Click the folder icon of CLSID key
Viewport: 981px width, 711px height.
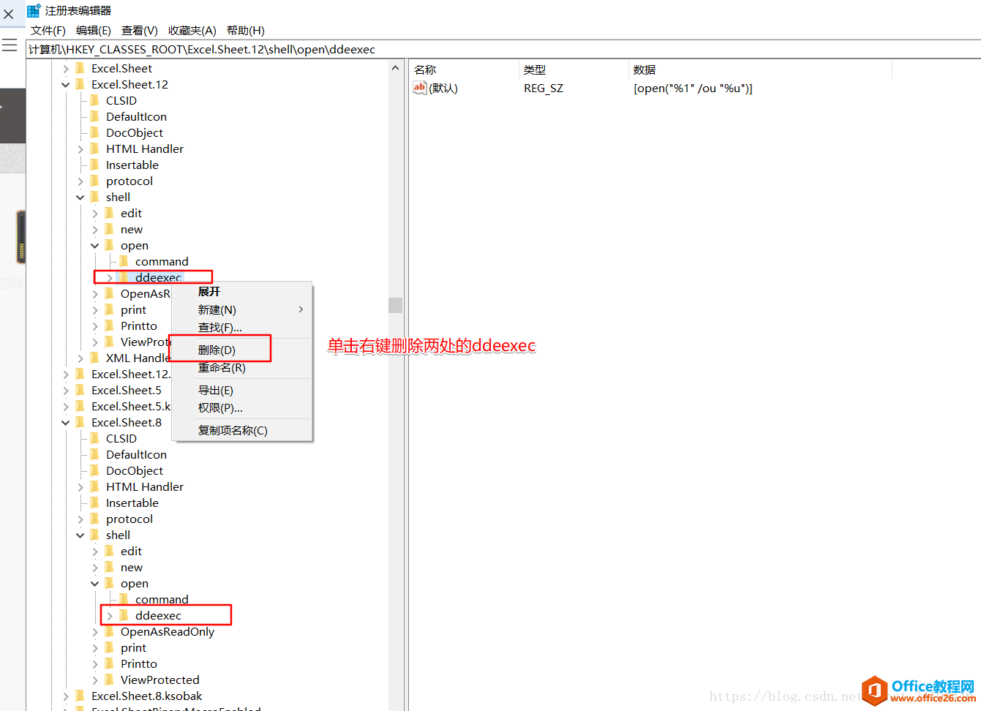click(x=94, y=100)
